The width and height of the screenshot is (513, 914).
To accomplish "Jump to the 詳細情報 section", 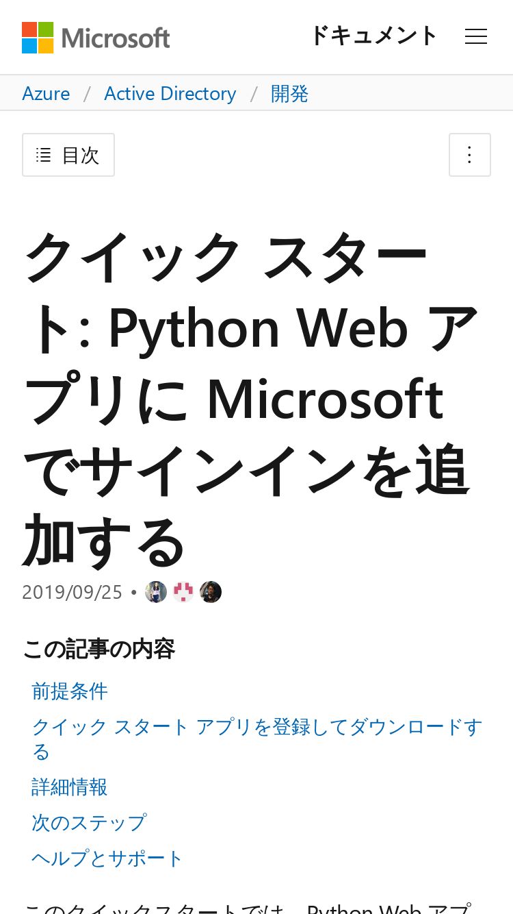I will pyautogui.click(x=70, y=787).
